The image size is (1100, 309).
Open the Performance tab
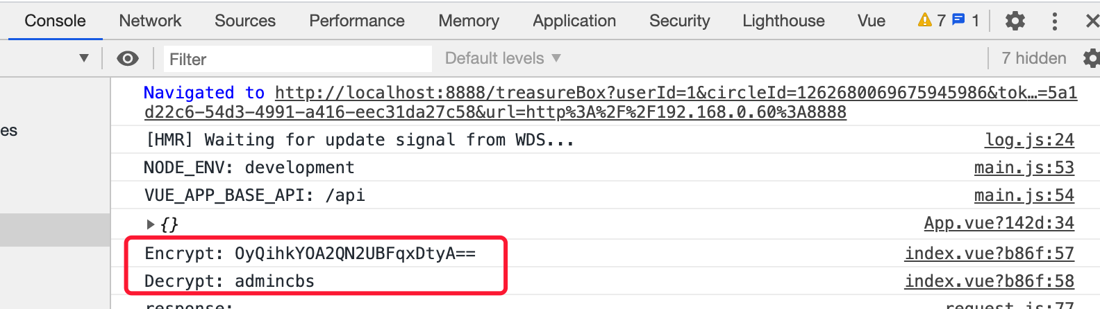pos(357,21)
